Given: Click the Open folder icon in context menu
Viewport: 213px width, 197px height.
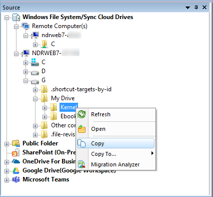Looking at the screenshot, I should point(81,129).
